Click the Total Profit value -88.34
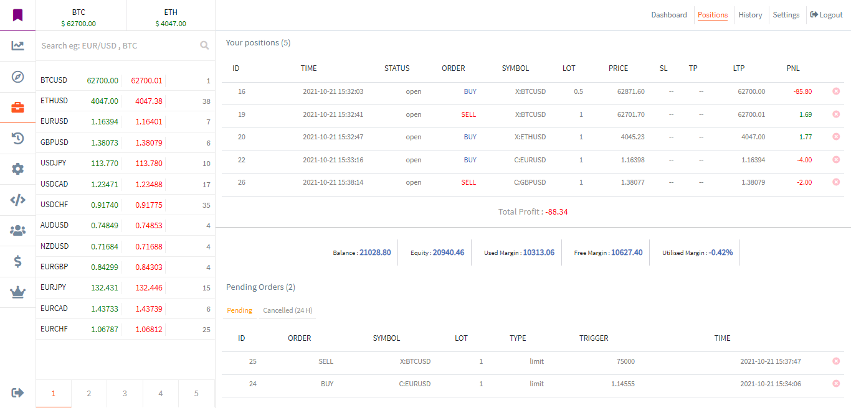851x408 pixels. click(556, 212)
